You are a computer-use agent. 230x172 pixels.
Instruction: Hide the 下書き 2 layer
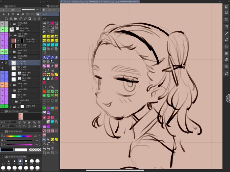coord(2,74)
